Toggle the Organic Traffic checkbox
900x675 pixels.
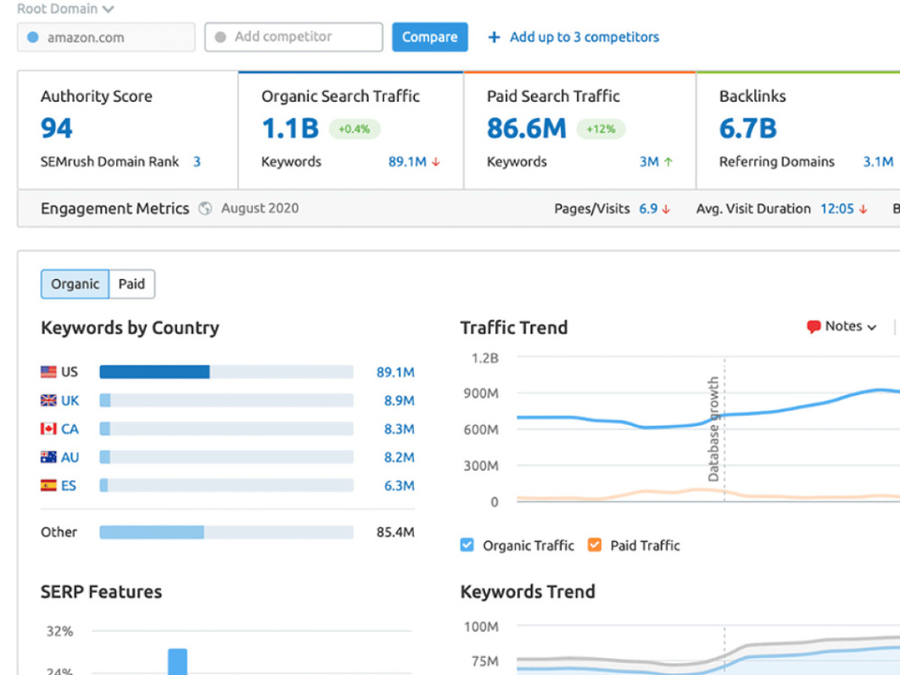pyautogui.click(x=467, y=544)
